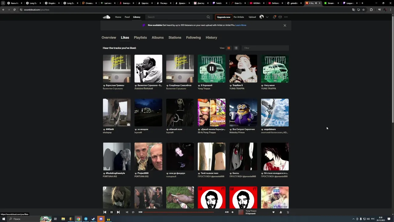Open the Overview tab
The width and height of the screenshot is (394, 222).
pos(109,38)
